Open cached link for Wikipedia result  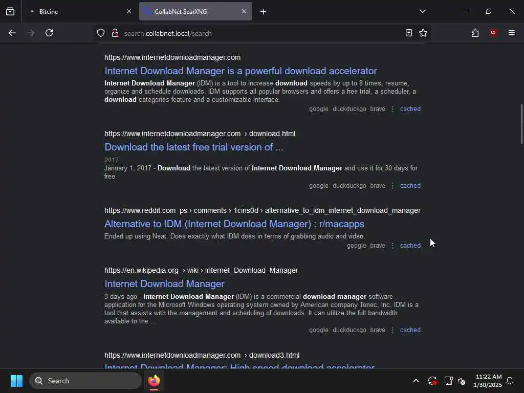coord(410,330)
